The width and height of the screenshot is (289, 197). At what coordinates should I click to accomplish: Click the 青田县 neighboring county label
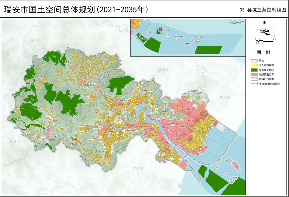click(36, 41)
